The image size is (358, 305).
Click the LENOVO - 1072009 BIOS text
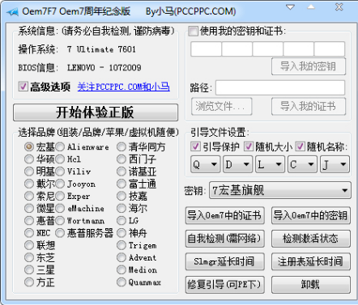(104, 67)
